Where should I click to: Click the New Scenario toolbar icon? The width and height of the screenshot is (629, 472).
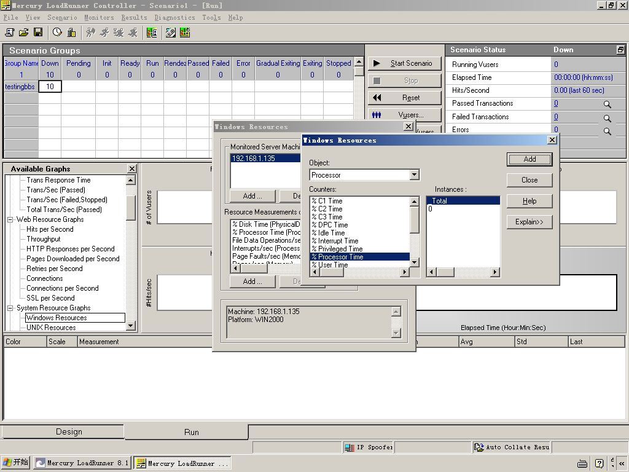coord(9,33)
